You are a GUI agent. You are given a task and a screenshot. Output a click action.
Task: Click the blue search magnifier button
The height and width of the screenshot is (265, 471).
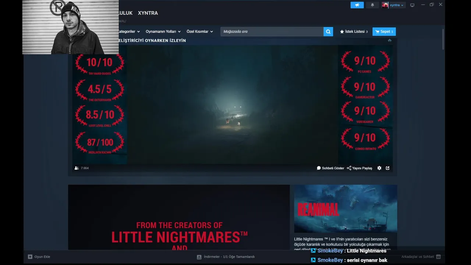pos(328,32)
